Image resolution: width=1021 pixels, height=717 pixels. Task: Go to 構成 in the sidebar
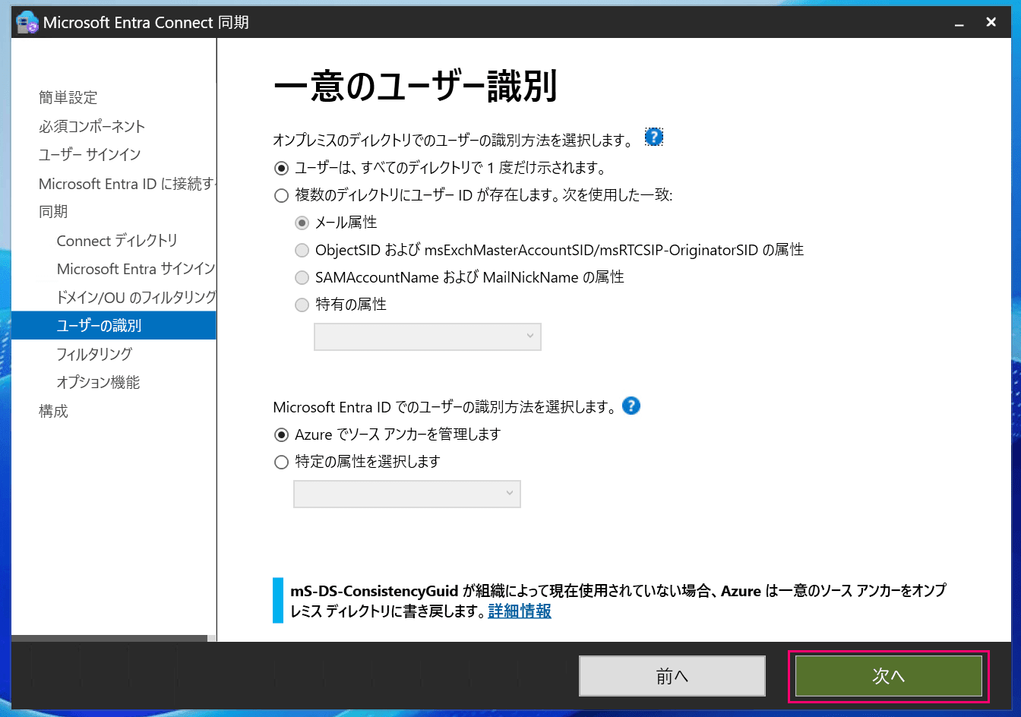tap(53, 411)
